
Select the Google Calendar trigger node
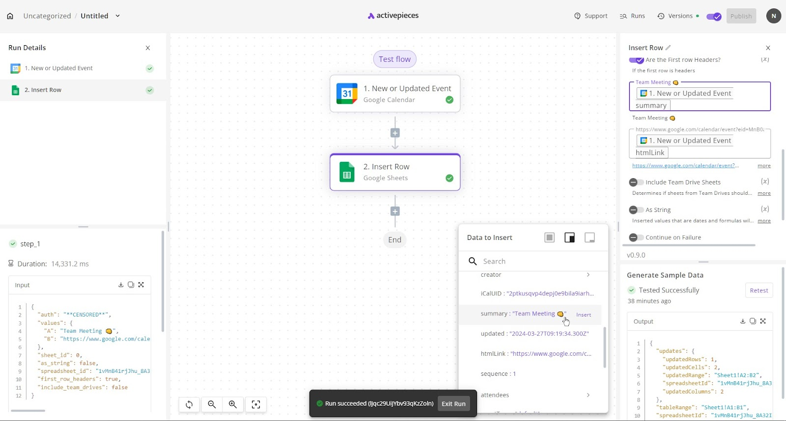[395, 94]
